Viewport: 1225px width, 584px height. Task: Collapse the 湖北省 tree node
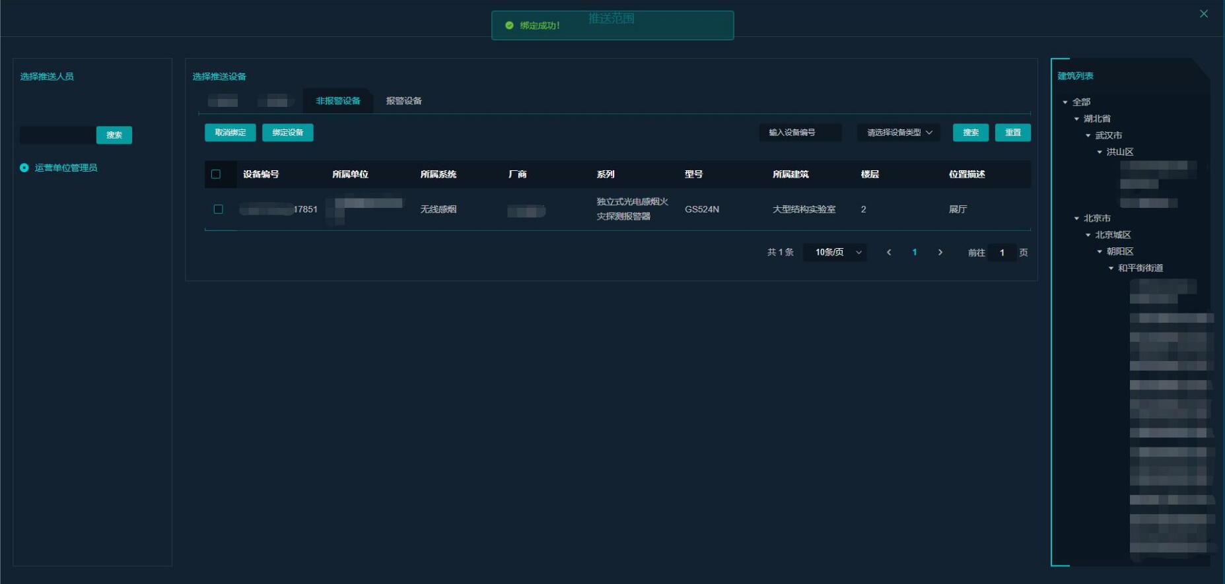coord(1076,119)
